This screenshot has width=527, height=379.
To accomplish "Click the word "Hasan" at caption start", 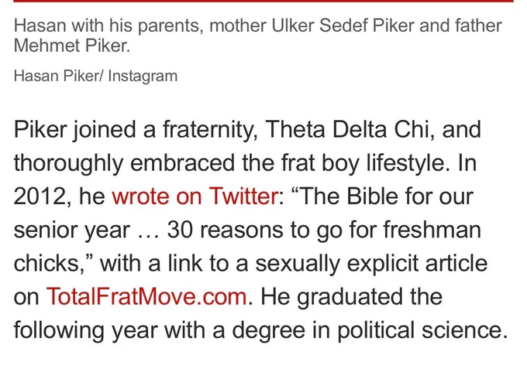I will pyautogui.click(x=40, y=26).
